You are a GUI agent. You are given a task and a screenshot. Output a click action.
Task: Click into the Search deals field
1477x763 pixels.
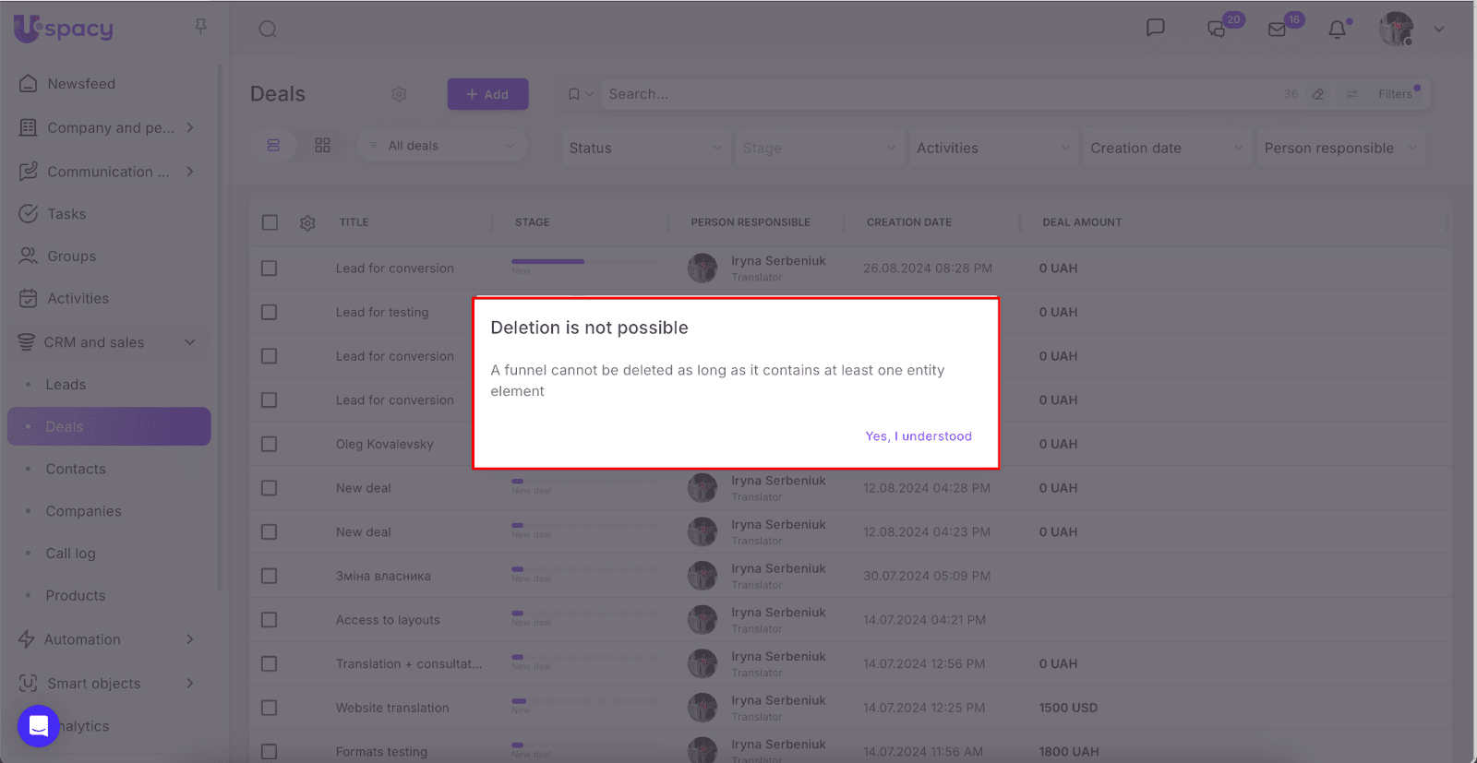coord(923,94)
